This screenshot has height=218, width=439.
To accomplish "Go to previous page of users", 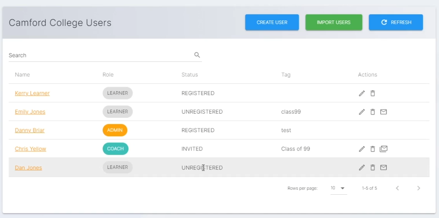I will coord(397,188).
